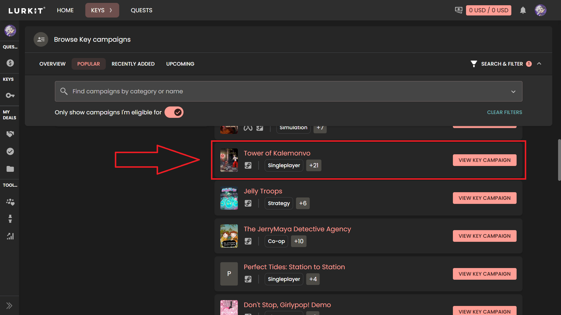Disable eligible campaigns only toggle
The image size is (561, 315).
pyautogui.click(x=174, y=112)
